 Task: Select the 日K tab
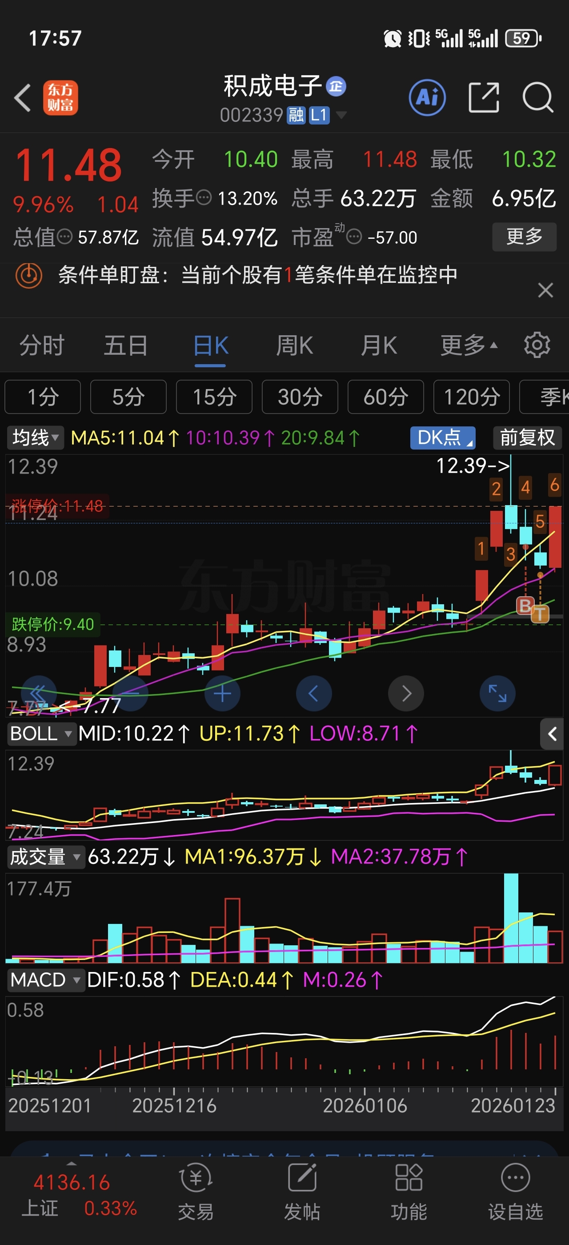pyautogui.click(x=211, y=345)
